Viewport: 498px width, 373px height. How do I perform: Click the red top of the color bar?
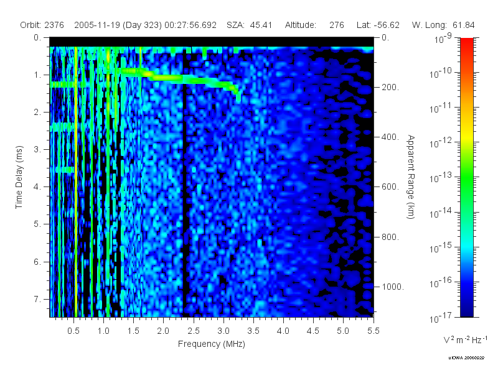tap(467, 43)
